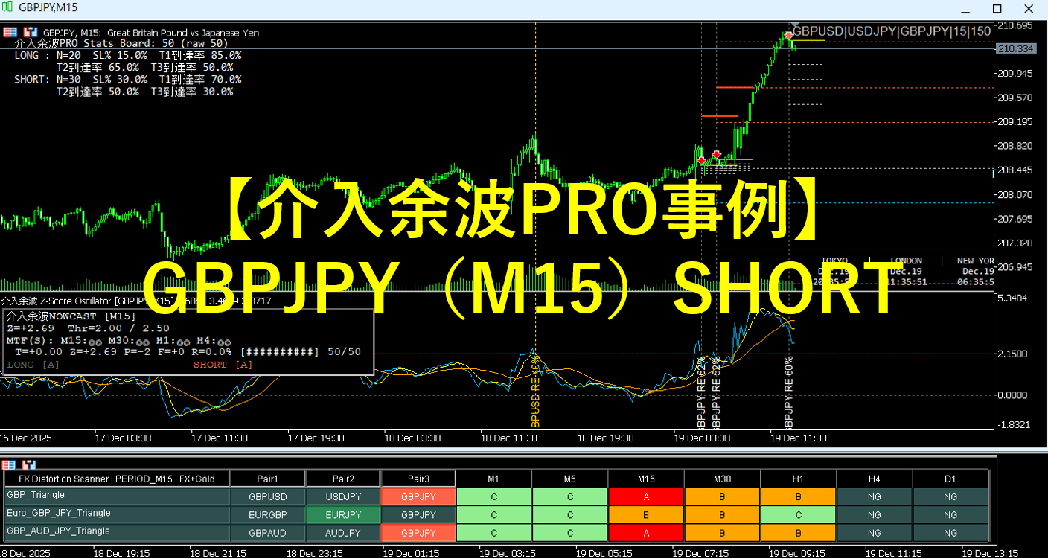Click the AUDJPY button in the Pair2 column
1048x559 pixels.
pyautogui.click(x=342, y=533)
